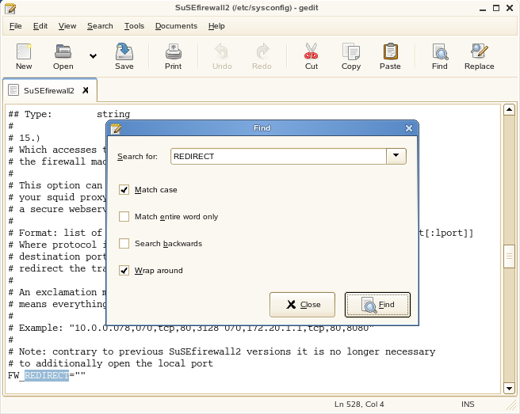Open the Tools menu

[134, 26]
